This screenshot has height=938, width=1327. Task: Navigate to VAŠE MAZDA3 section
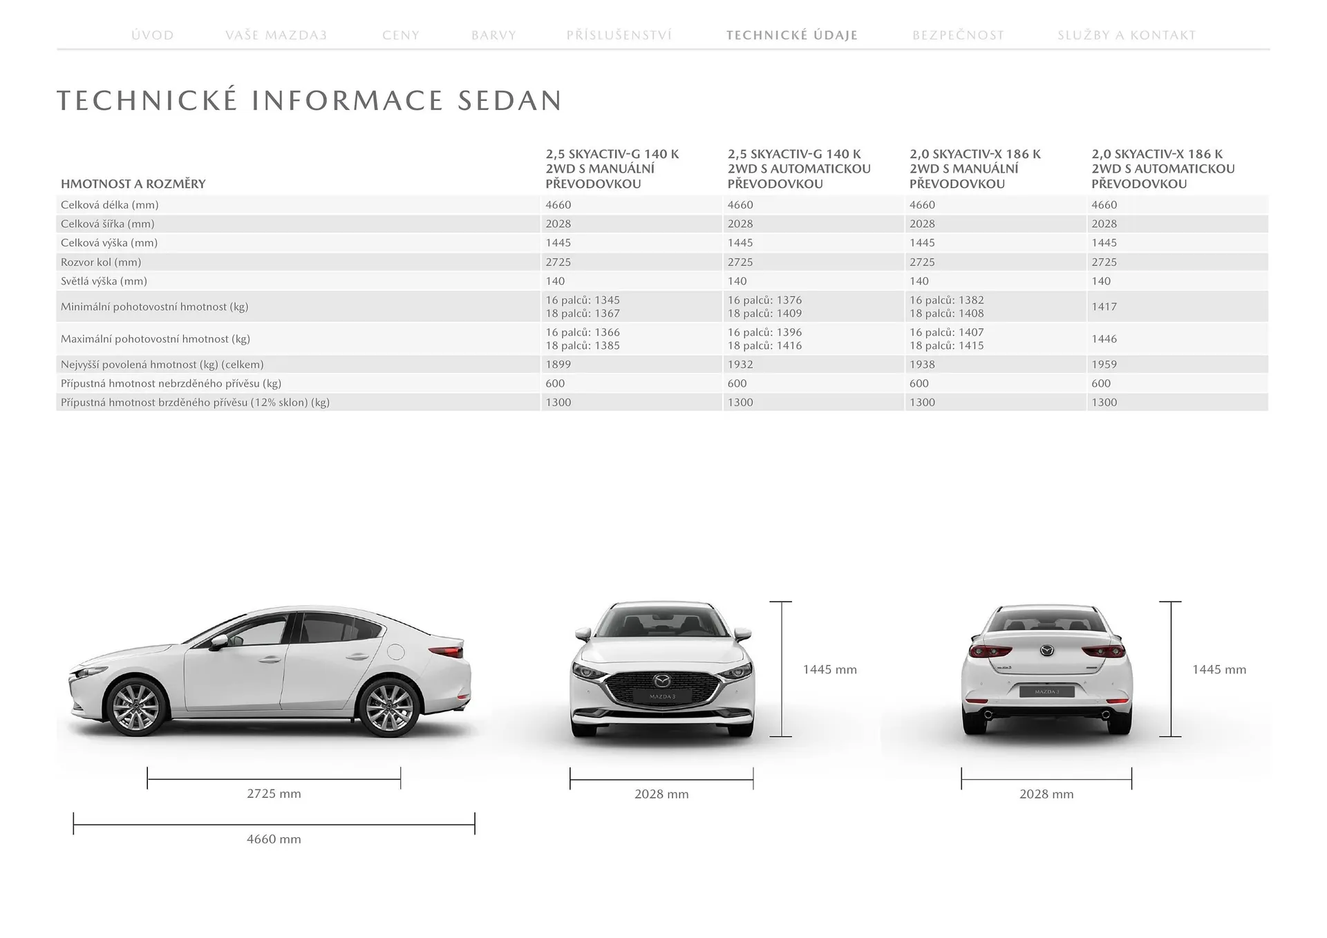pos(275,35)
